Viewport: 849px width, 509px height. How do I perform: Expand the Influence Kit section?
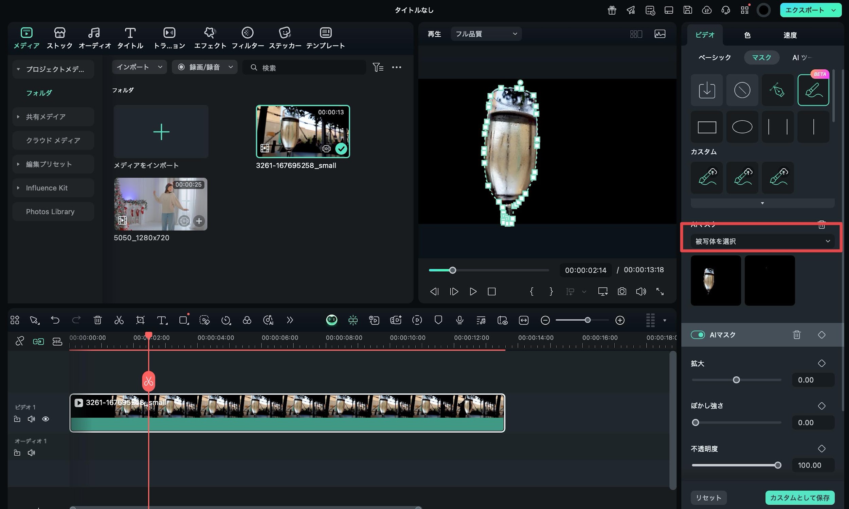pos(18,188)
